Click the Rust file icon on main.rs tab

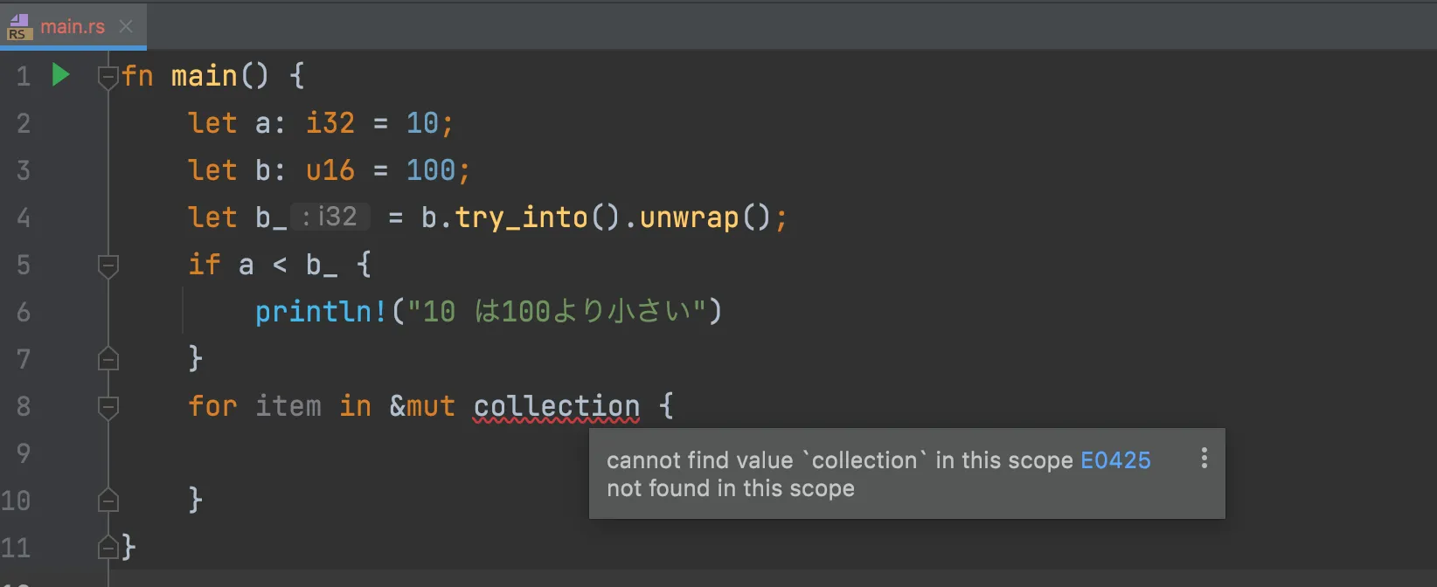pyautogui.click(x=19, y=27)
